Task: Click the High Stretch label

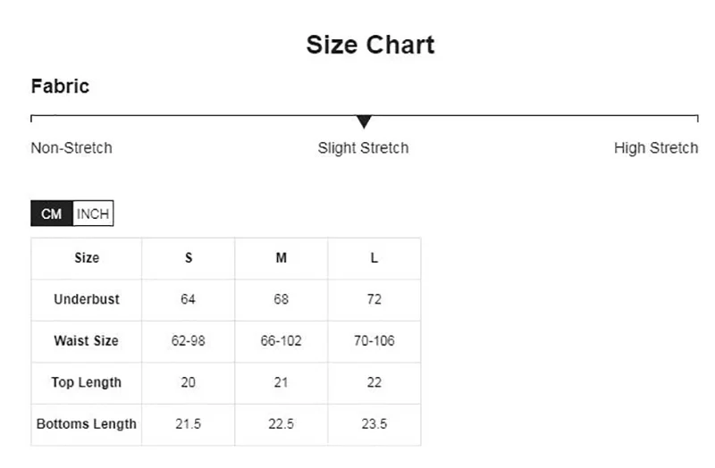Action: [x=655, y=148]
